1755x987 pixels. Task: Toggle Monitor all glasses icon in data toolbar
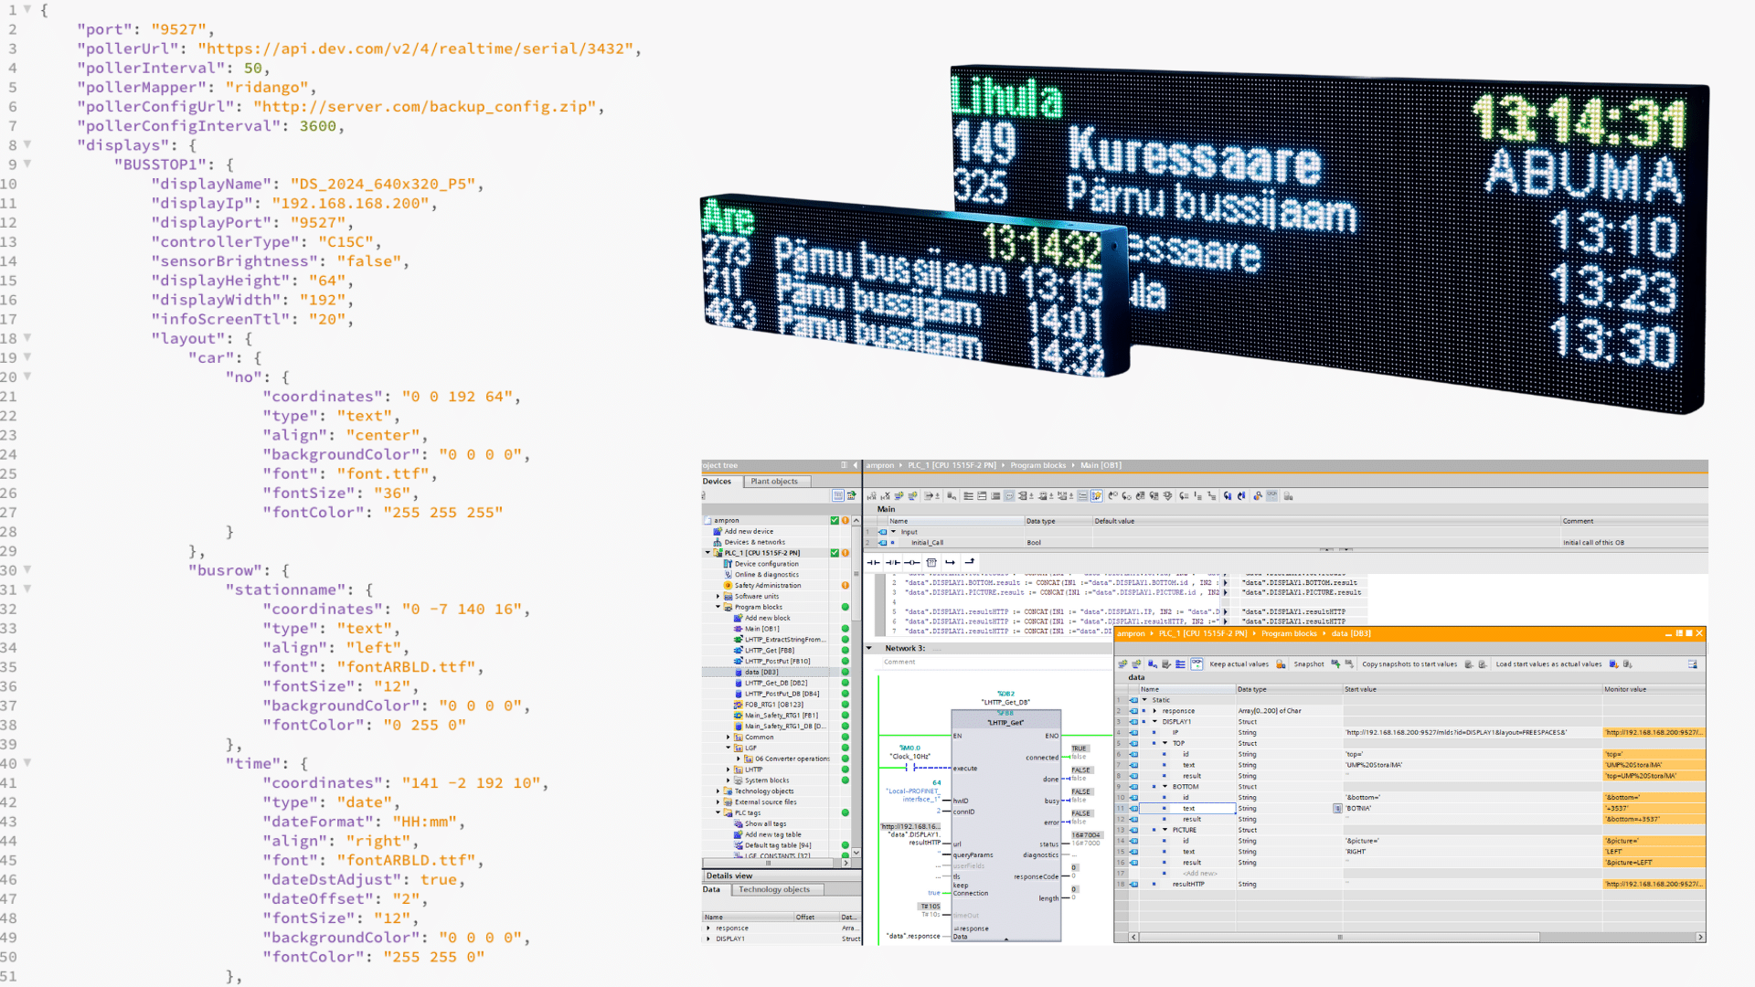[1197, 664]
